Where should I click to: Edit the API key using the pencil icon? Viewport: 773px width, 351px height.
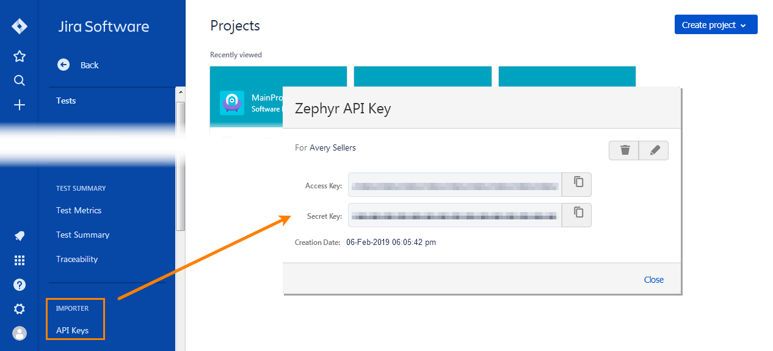pos(653,150)
